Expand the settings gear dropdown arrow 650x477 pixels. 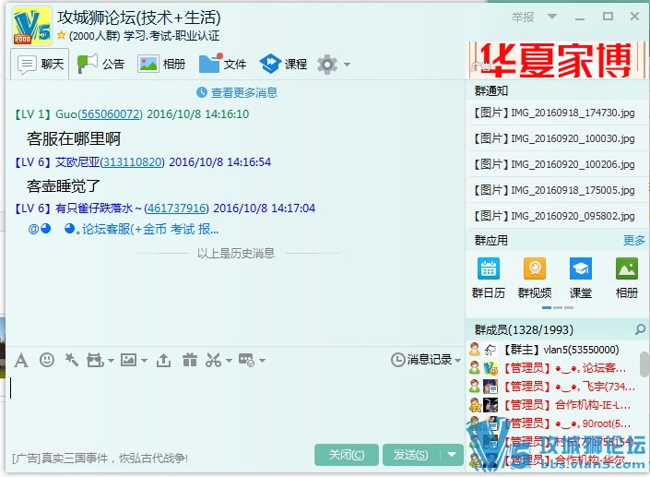[347, 65]
